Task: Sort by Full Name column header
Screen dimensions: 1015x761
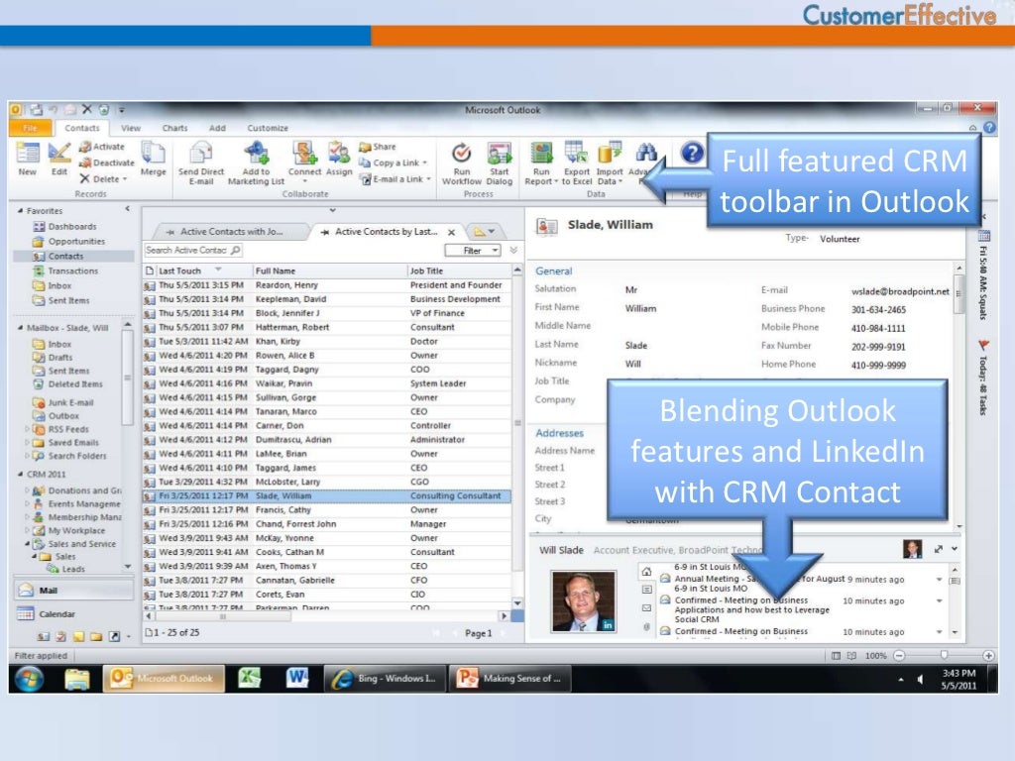Action: pyautogui.click(x=329, y=271)
